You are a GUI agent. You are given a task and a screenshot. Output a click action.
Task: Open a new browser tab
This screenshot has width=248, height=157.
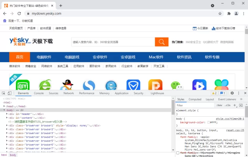click(61, 6)
